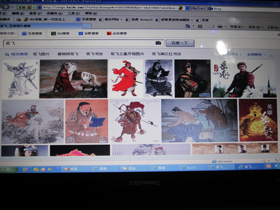
Task: Open the red-robed warrior illustration thumbnail
Action: coord(126,78)
